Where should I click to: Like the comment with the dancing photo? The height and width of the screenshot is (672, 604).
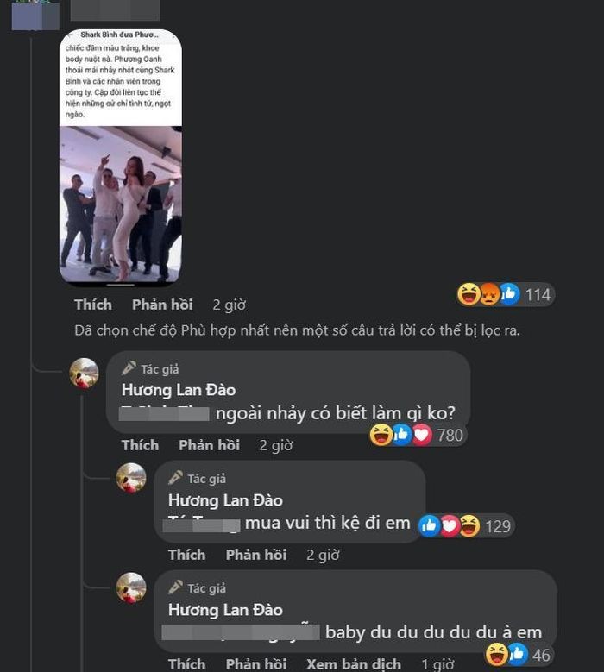[x=92, y=305]
